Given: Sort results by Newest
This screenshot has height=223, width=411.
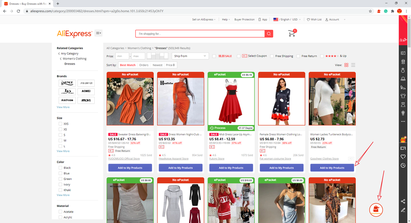Looking at the screenshot, I should pyautogui.click(x=157, y=65).
